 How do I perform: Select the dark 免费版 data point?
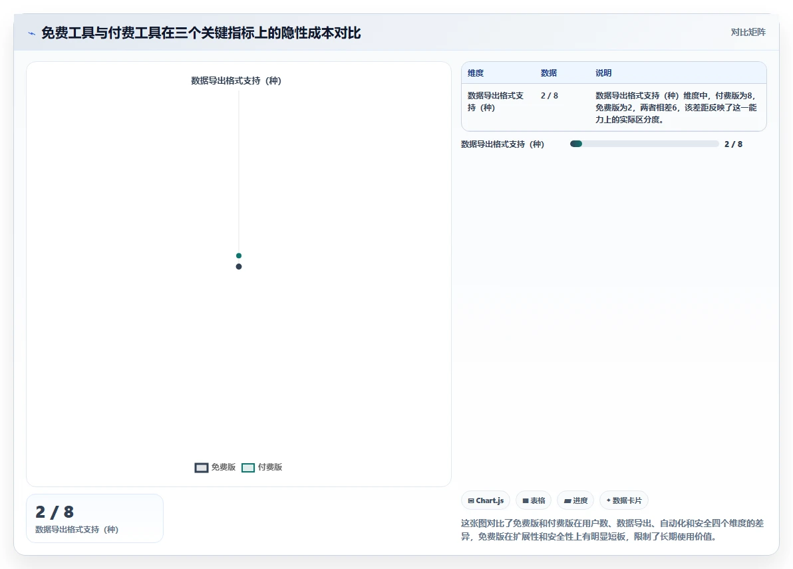coord(239,267)
